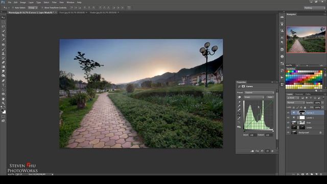
Task: Open the Preset dropdown in Curves
Action: point(259,93)
